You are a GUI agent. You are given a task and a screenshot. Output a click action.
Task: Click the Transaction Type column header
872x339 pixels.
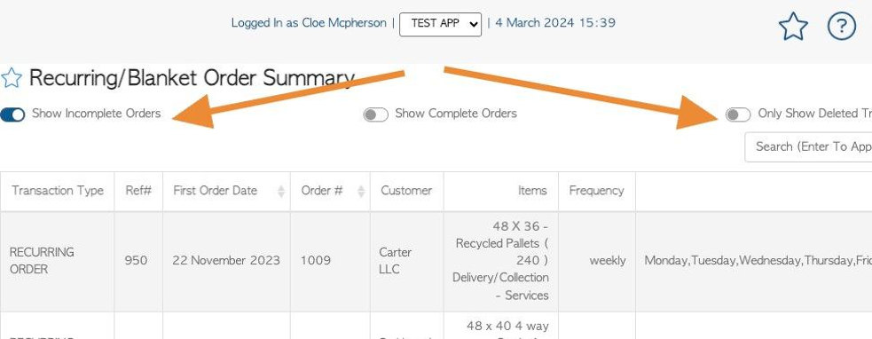pos(58,191)
